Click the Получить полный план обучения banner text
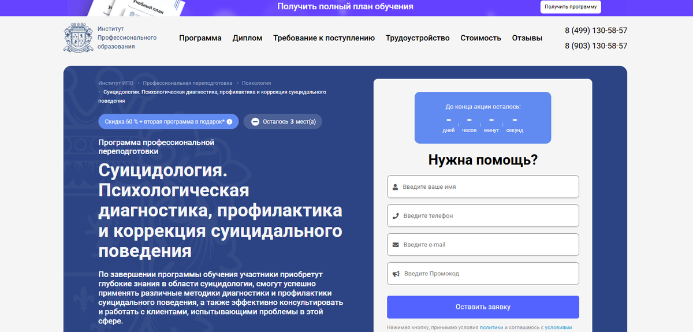This screenshot has height=332, width=693. click(x=345, y=7)
